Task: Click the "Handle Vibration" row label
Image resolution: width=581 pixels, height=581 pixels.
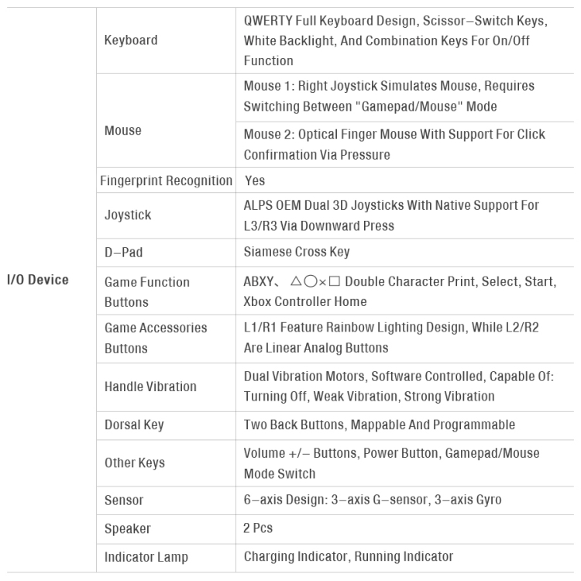Action: coord(150,387)
